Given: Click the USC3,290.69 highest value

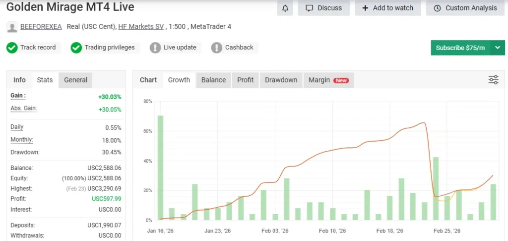Looking at the screenshot, I should tap(104, 189).
